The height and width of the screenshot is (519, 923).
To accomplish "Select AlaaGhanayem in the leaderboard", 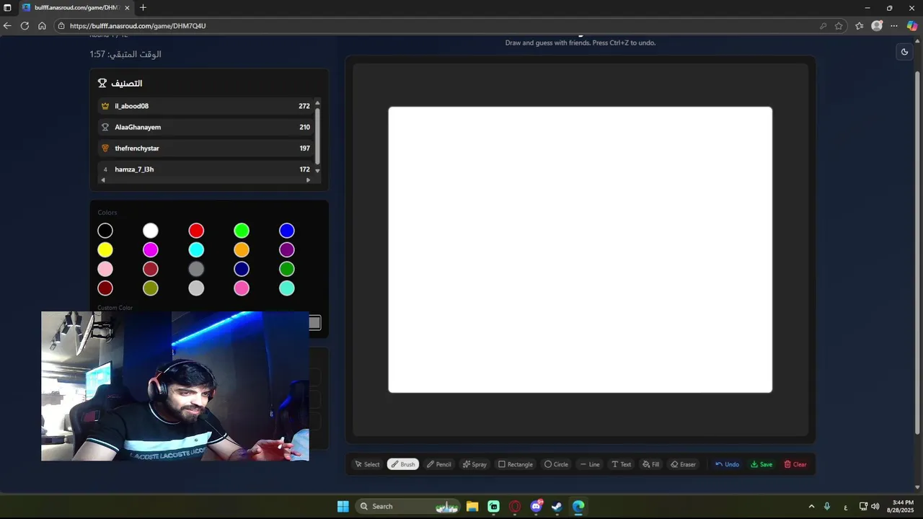I will tap(206, 127).
